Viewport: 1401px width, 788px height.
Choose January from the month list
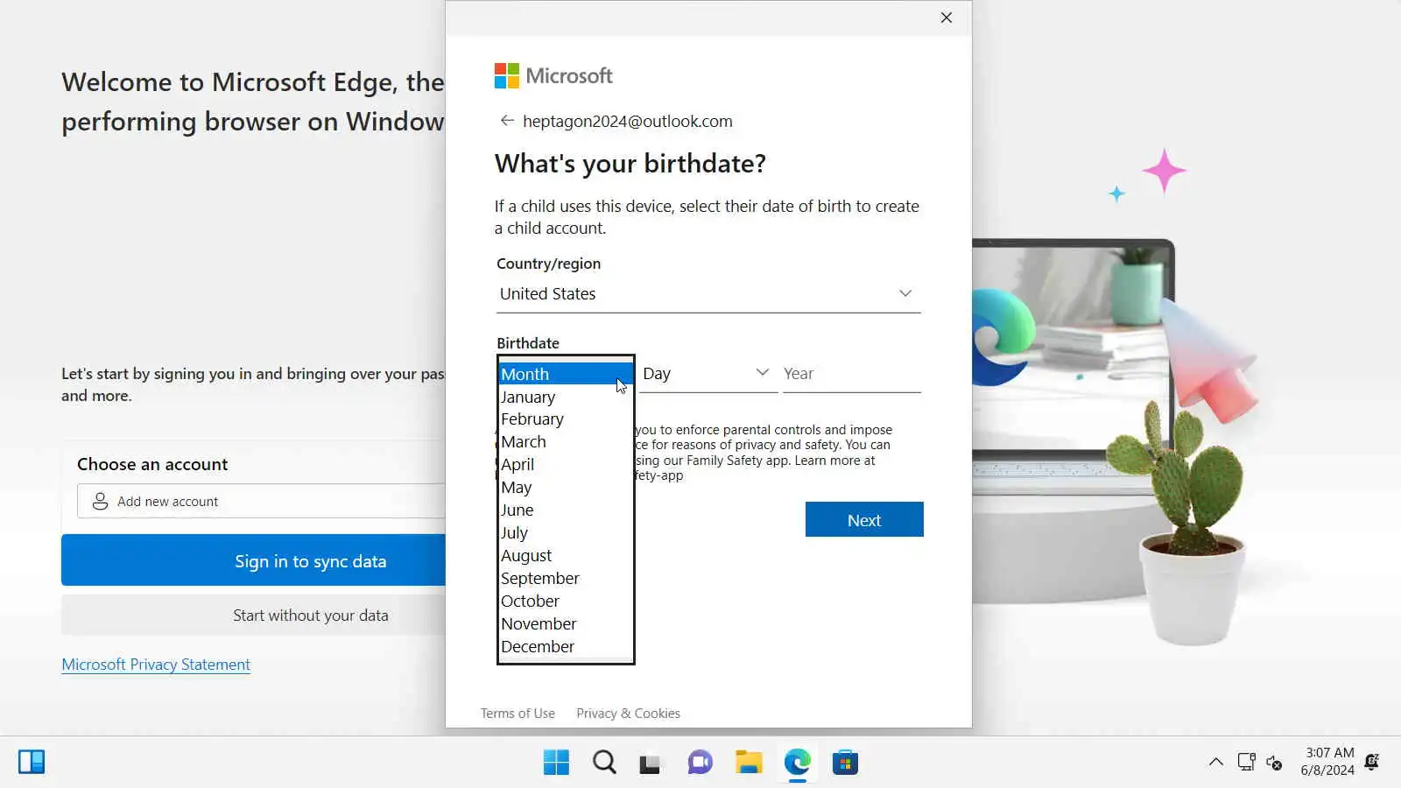[566, 397]
